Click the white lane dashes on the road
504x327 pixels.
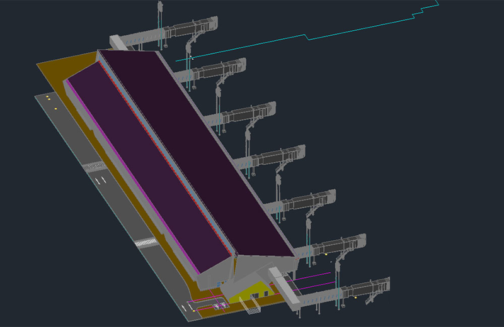[x=100, y=180]
